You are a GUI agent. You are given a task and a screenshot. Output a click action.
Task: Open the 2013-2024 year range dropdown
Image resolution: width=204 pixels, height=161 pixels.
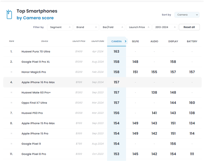click(165, 27)
